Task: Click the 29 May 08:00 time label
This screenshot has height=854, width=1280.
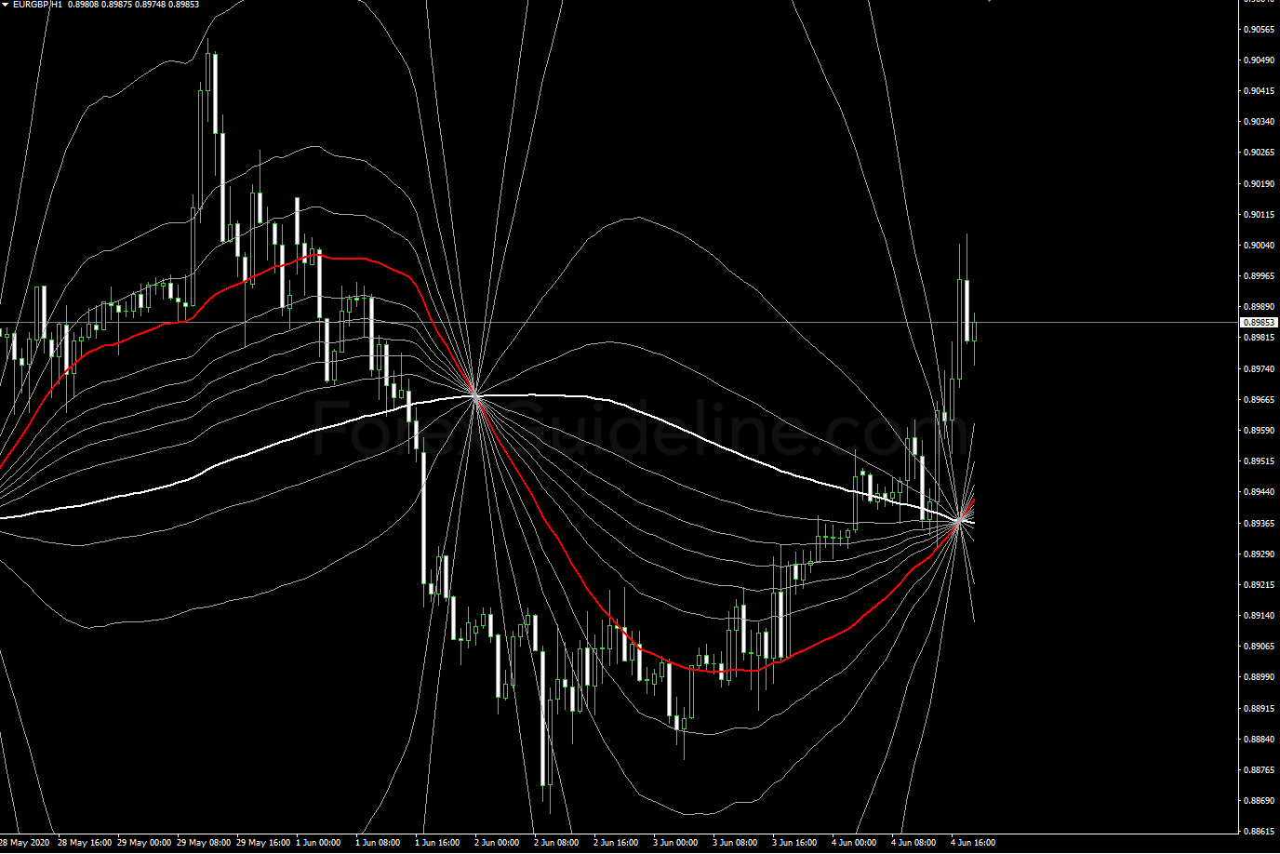Action: [204, 843]
